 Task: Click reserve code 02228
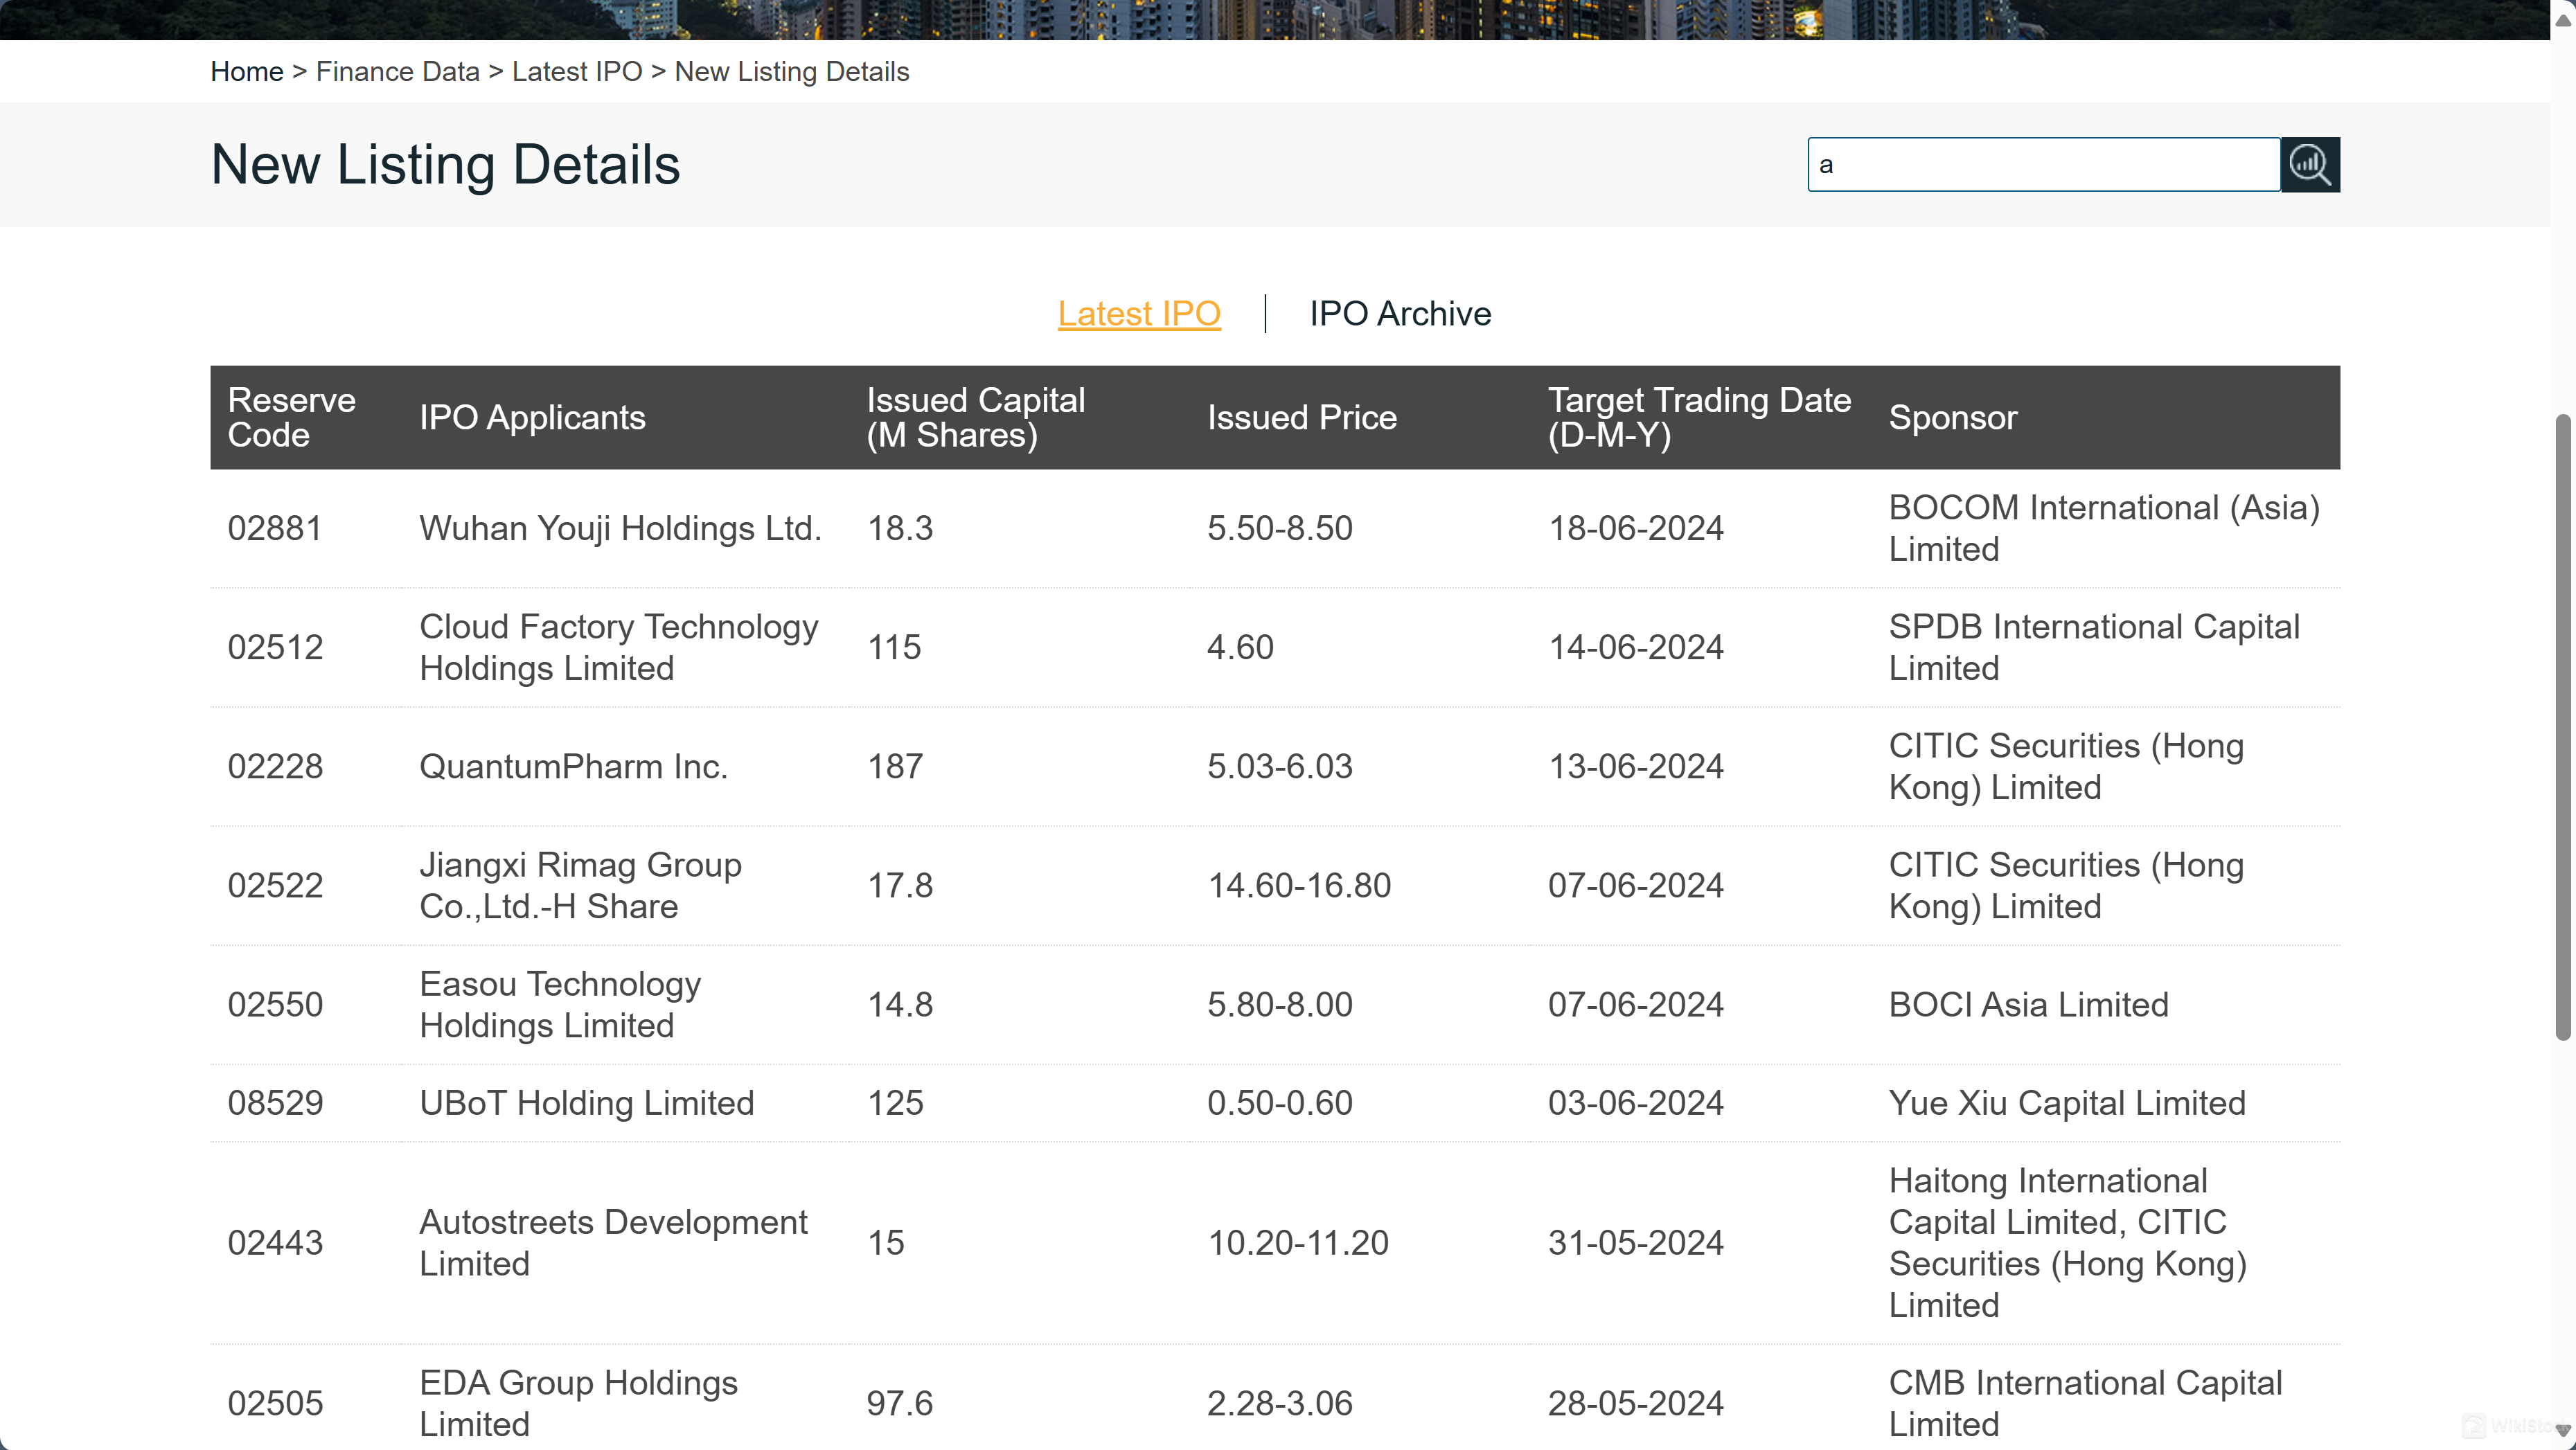(275, 766)
